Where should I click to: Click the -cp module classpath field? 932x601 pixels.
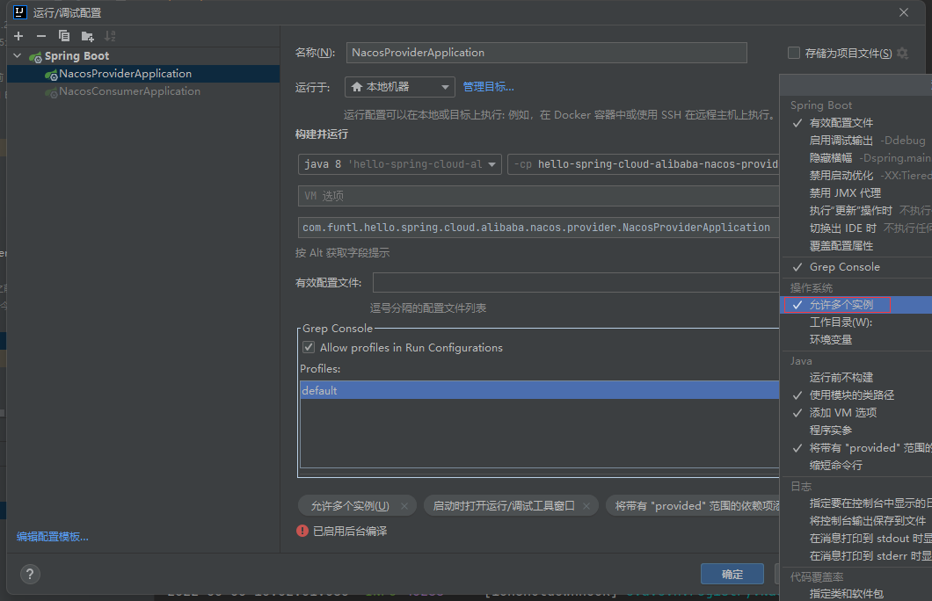click(643, 164)
